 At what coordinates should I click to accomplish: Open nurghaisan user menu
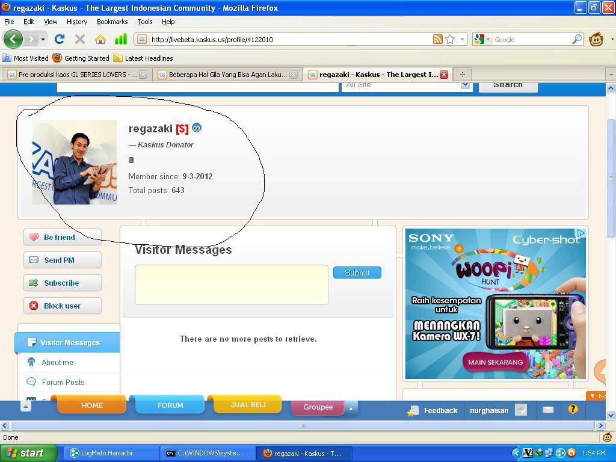[489, 410]
